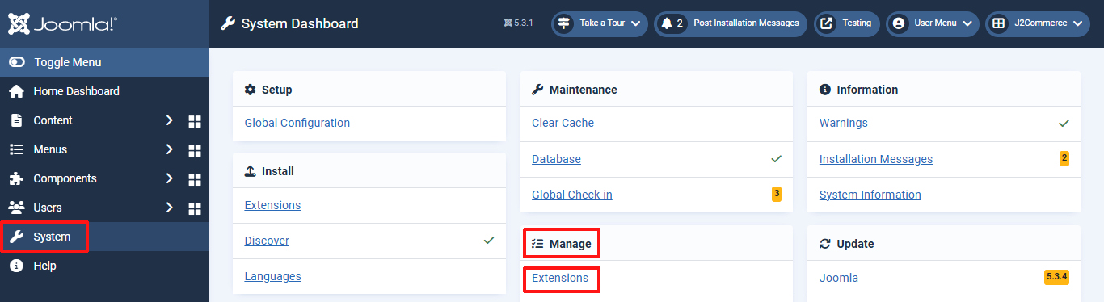Toggle the sidebar menu switch
The width and height of the screenshot is (1104, 302).
coord(17,62)
